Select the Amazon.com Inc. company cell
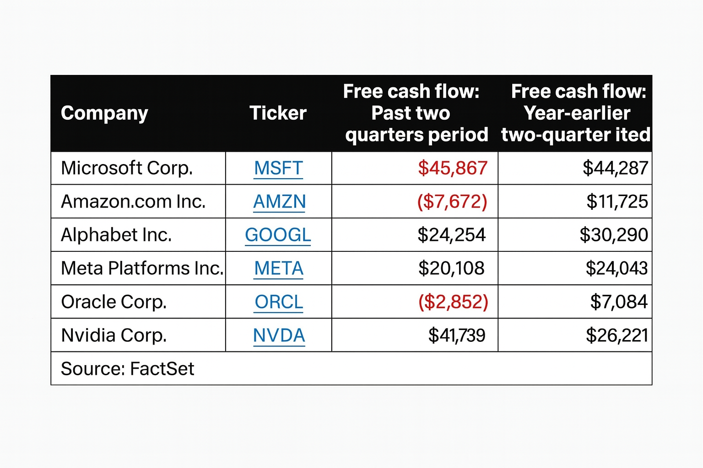 [x=133, y=202]
